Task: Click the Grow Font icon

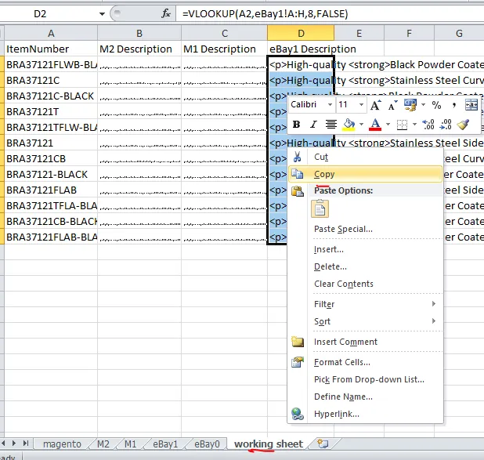Action: click(375, 105)
